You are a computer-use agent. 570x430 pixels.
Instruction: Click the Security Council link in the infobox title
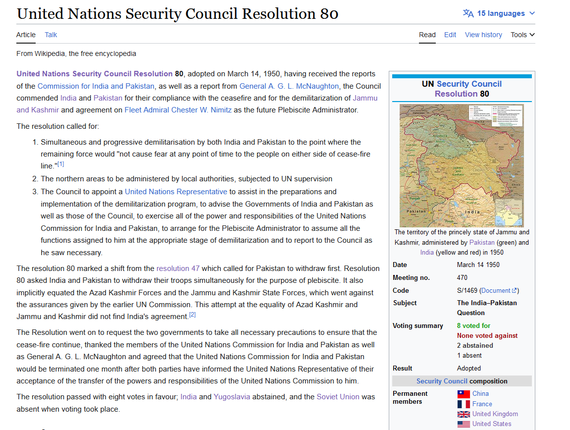pos(469,84)
